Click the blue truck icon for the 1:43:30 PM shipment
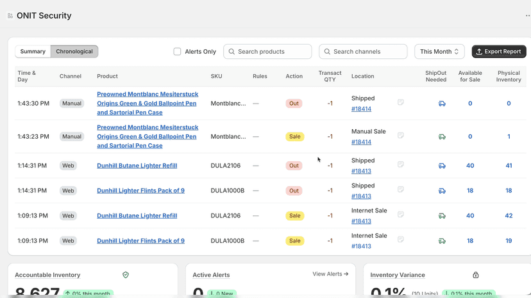The height and width of the screenshot is (298, 531). (442, 104)
